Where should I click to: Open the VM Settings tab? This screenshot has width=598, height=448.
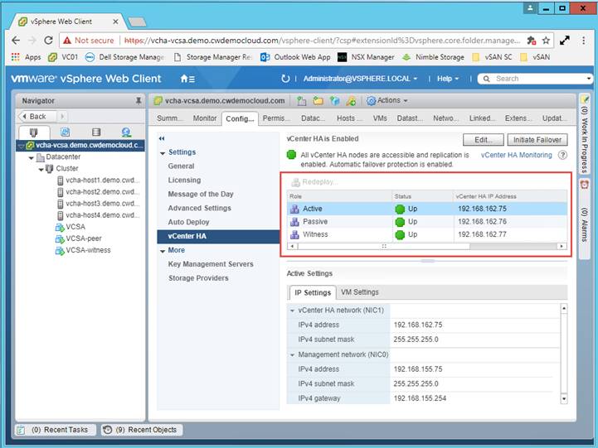(x=360, y=292)
